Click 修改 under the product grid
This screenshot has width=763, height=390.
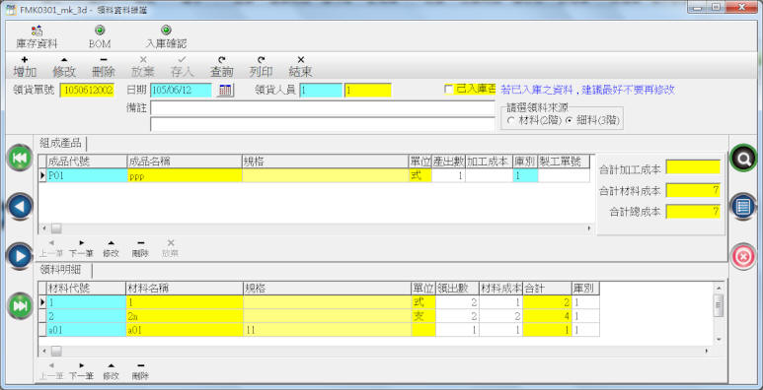pos(111,248)
